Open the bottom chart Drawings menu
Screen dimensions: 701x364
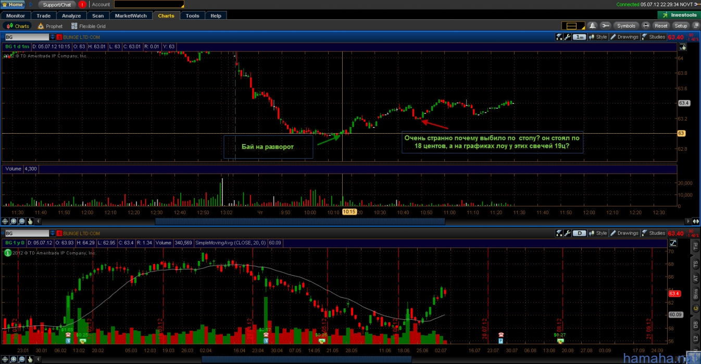pyautogui.click(x=624, y=233)
